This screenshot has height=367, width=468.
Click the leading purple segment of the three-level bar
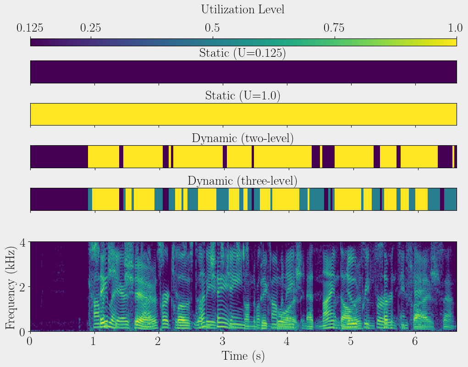(59, 199)
